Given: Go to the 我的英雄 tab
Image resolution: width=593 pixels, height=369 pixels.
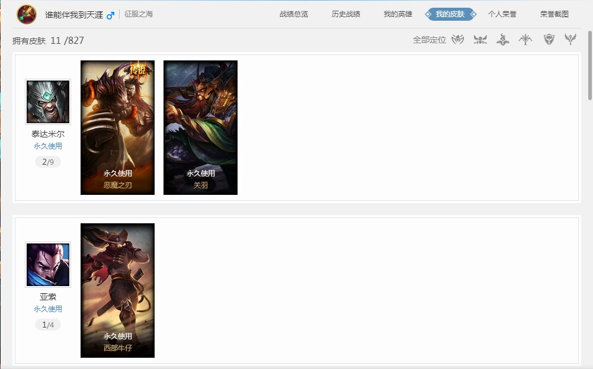Looking at the screenshot, I should coord(398,14).
